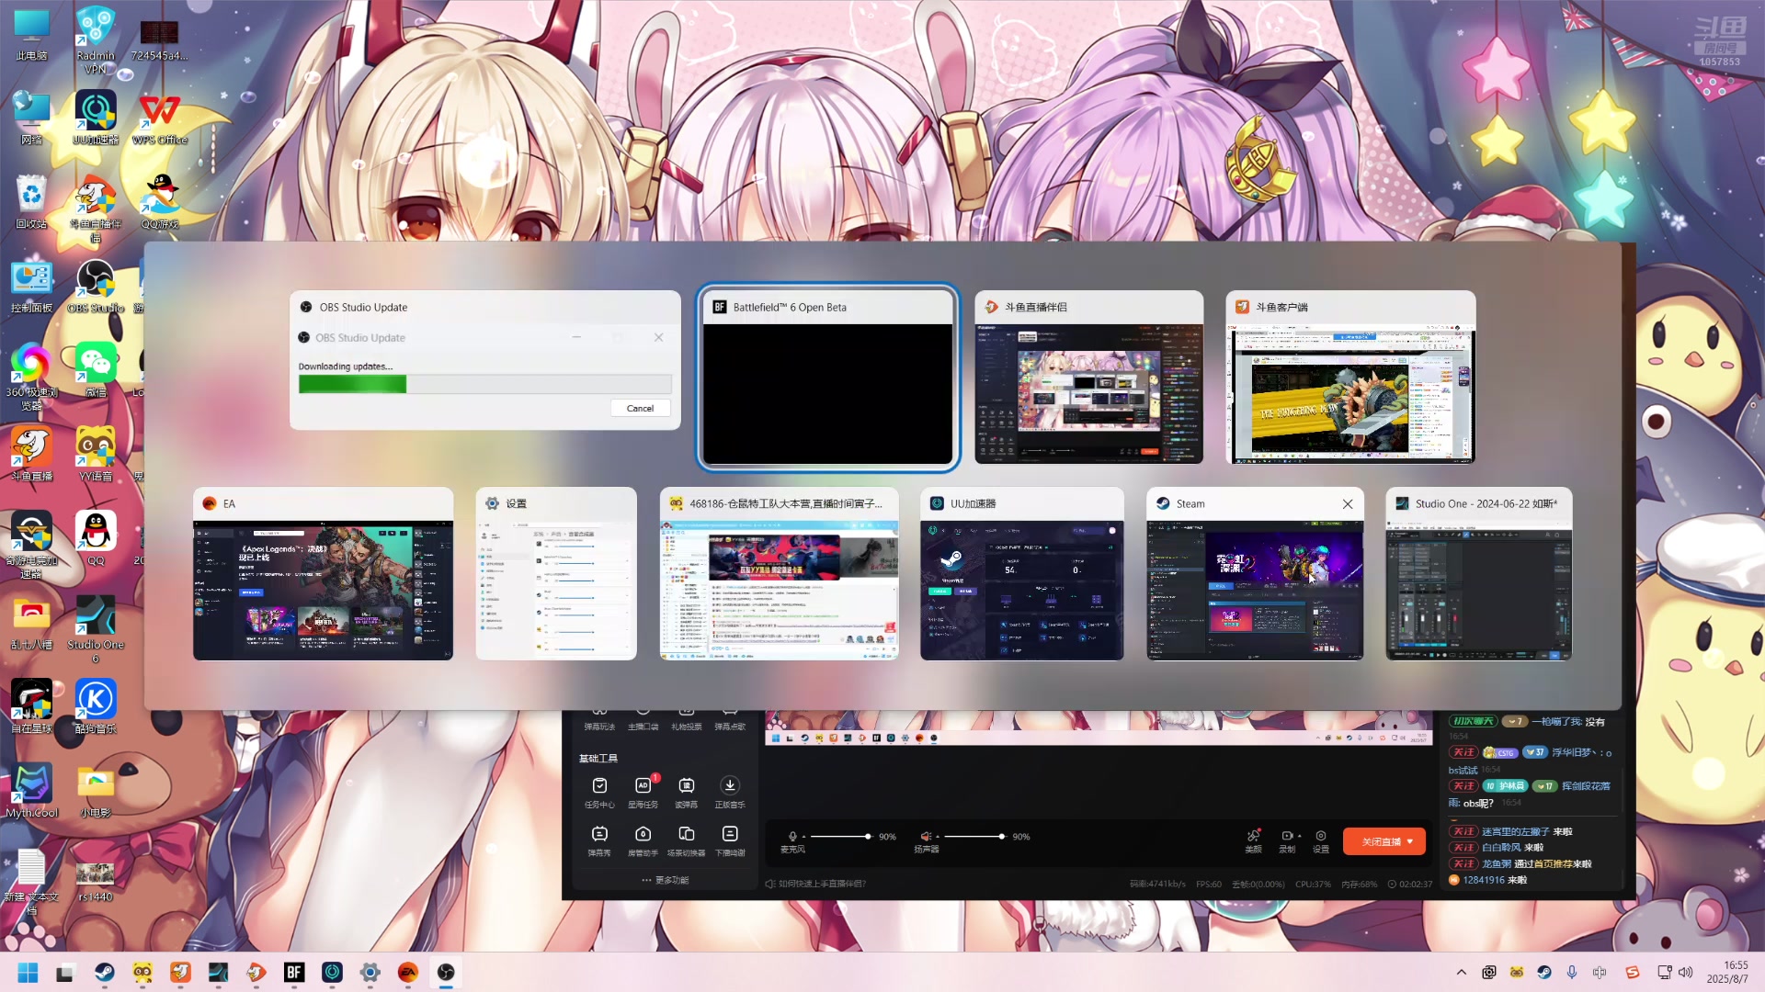Open the QQ desktop icon
The width and height of the screenshot is (1765, 992).
[96, 538]
